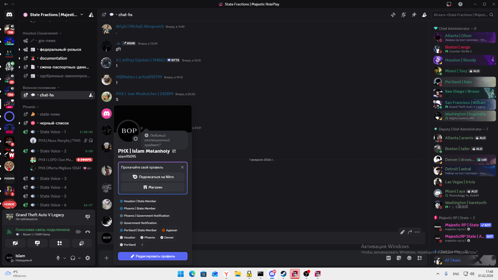
Task: Open pinned messages via the pin icon
Action: point(414,15)
